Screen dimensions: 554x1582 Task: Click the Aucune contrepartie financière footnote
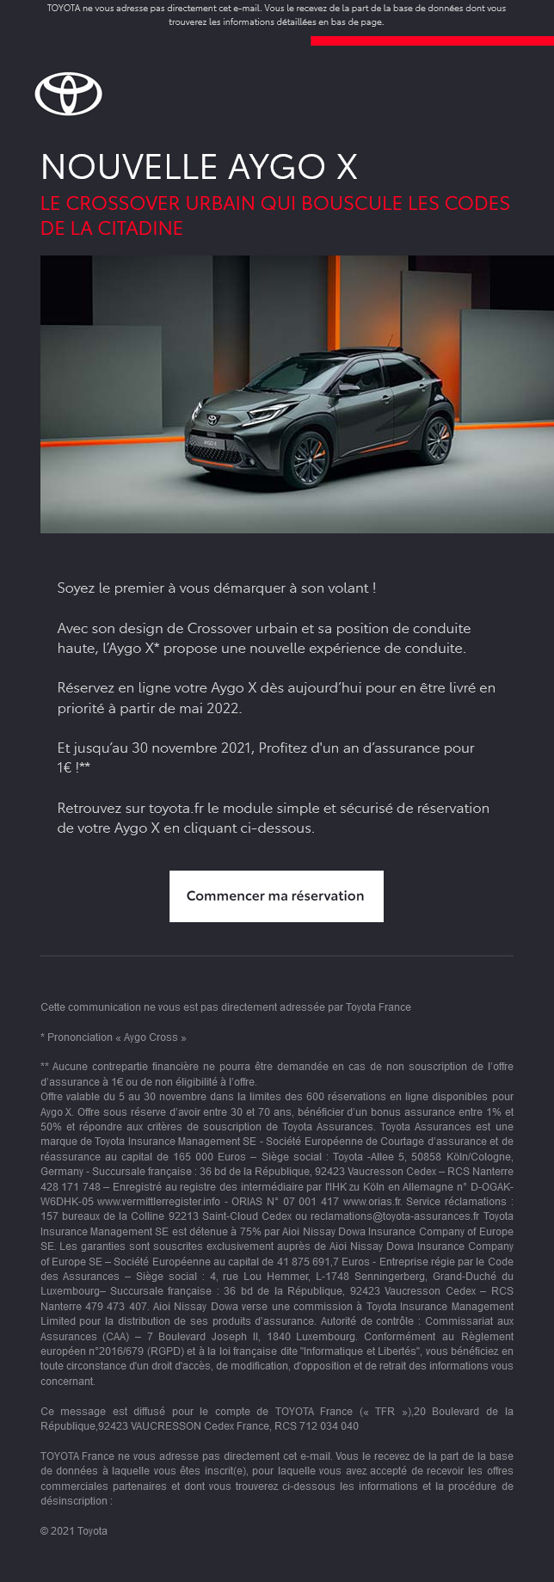276,1074
